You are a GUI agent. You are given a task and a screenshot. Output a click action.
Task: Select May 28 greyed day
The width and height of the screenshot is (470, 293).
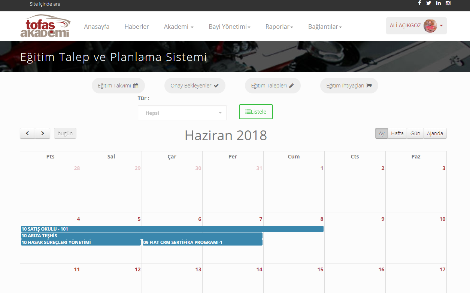click(77, 168)
